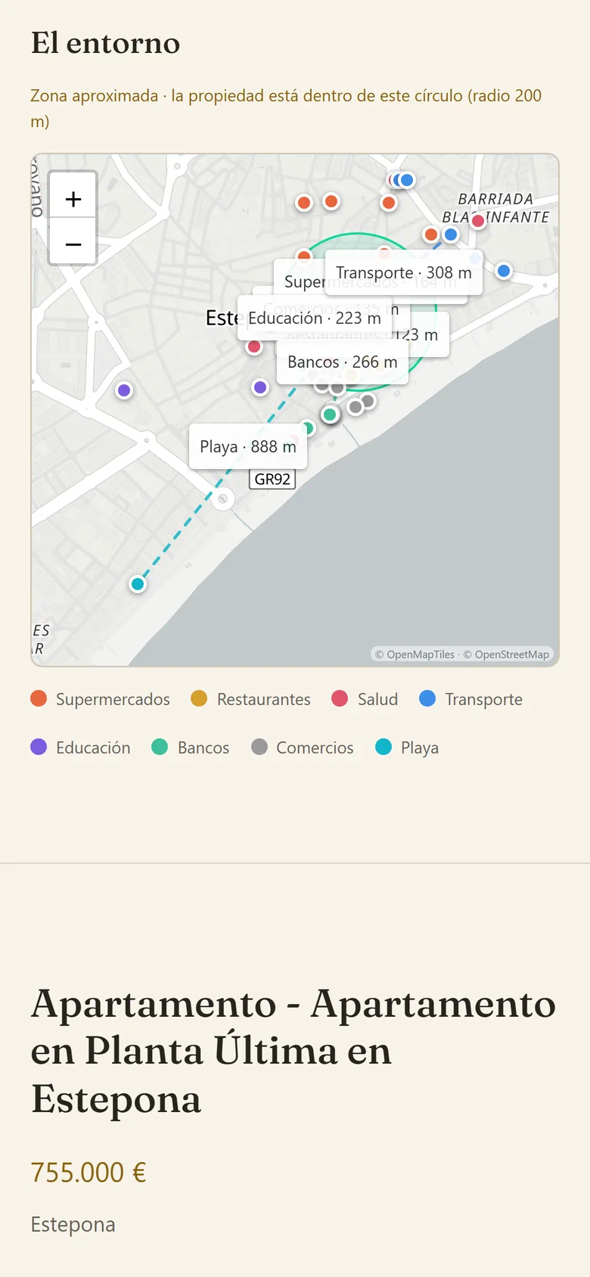
Task: Click the blue Transporte marker at far right
Action: [x=504, y=271]
